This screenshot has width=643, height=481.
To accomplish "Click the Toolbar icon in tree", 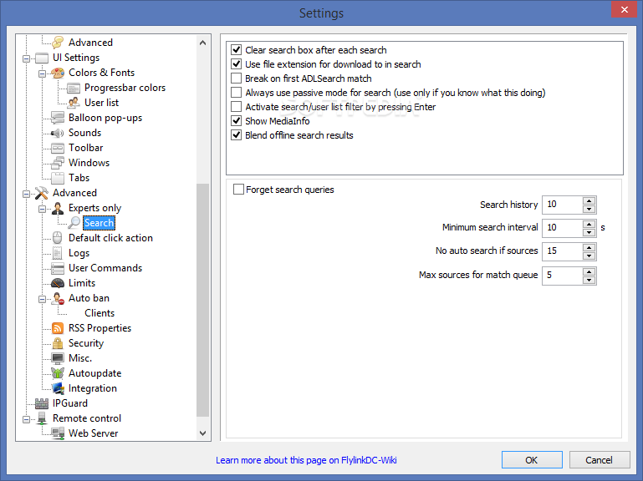I will point(58,148).
